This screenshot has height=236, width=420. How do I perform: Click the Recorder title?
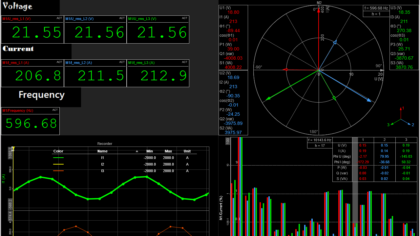click(x=105, y=144)
